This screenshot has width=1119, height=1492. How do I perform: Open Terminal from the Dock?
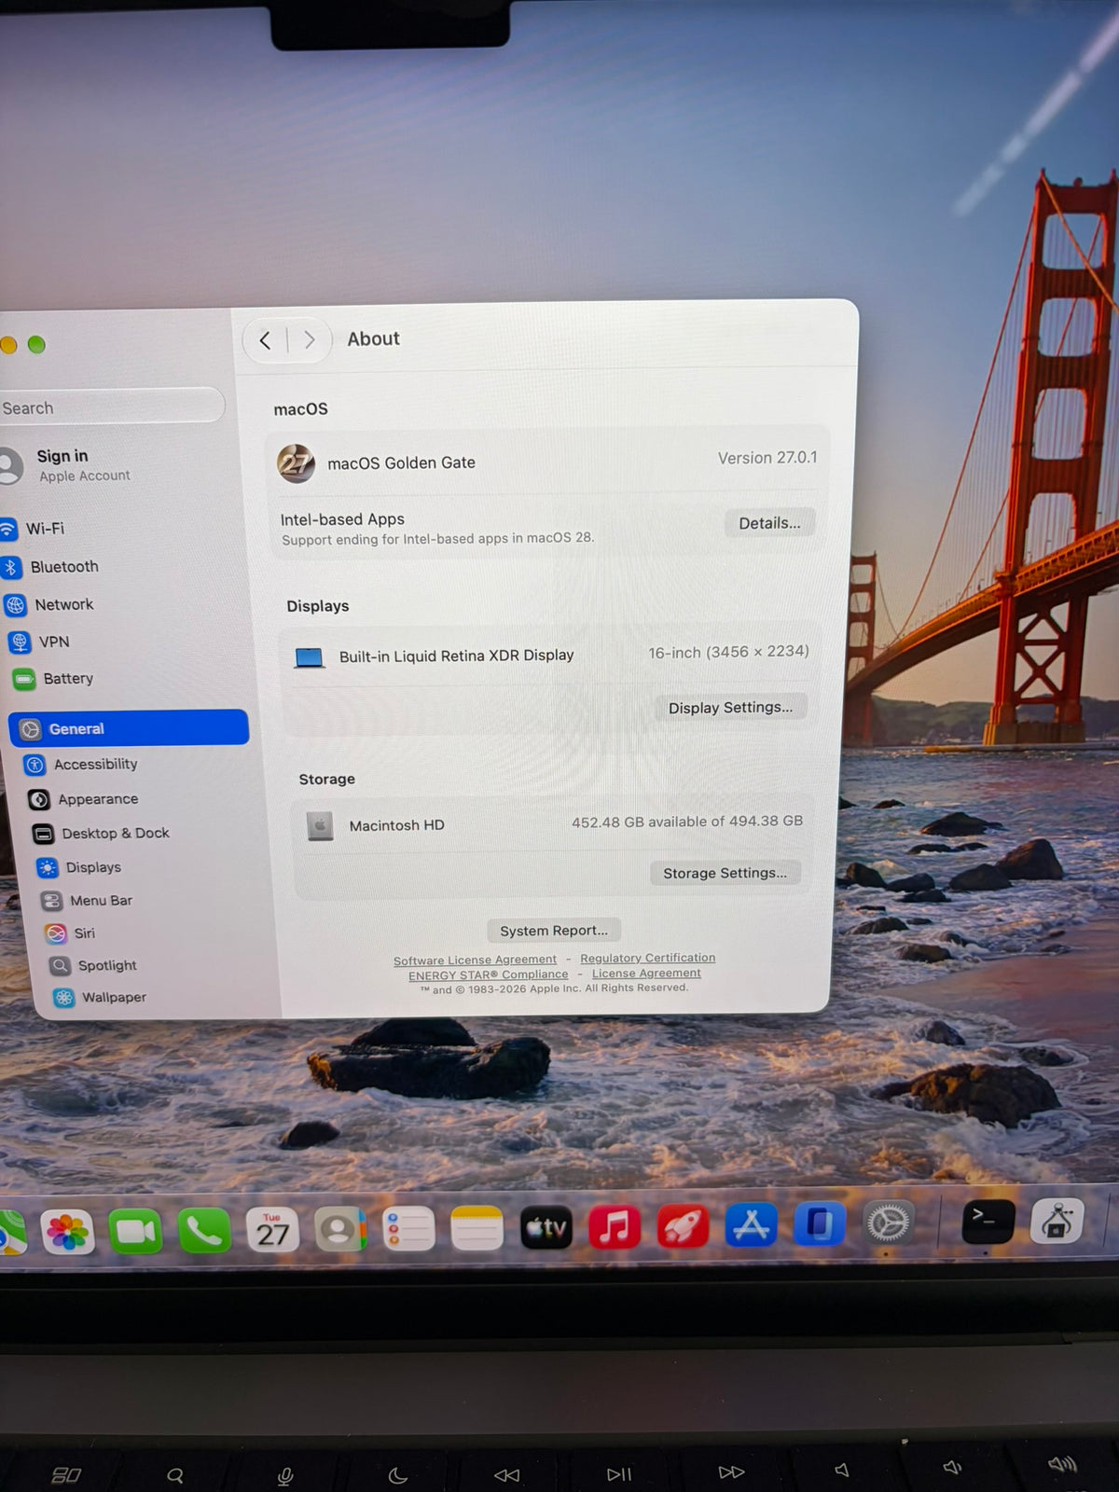pos(988,1221)
